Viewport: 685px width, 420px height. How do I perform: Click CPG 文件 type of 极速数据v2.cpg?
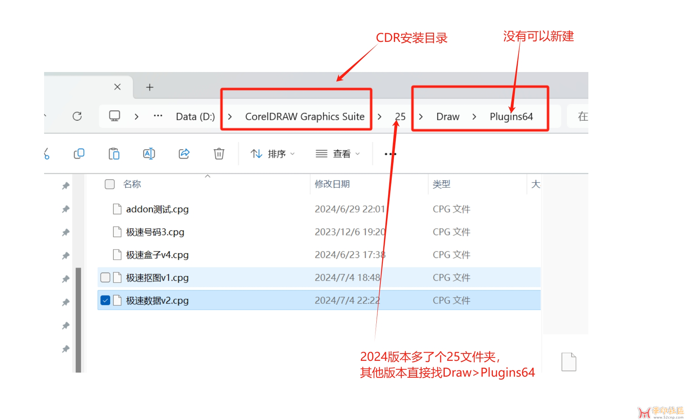coord(451,300)
